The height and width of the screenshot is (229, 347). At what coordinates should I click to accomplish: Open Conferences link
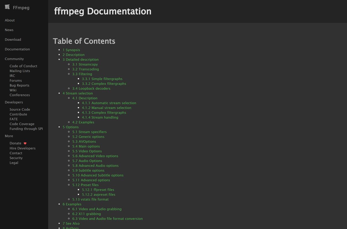[x=20, y=95]
